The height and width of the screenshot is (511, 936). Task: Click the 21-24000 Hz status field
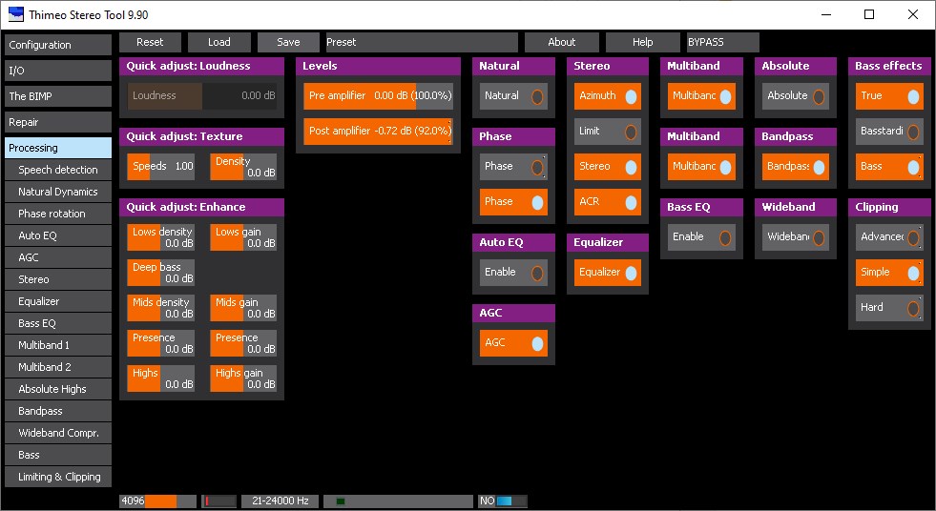(280, 501)
